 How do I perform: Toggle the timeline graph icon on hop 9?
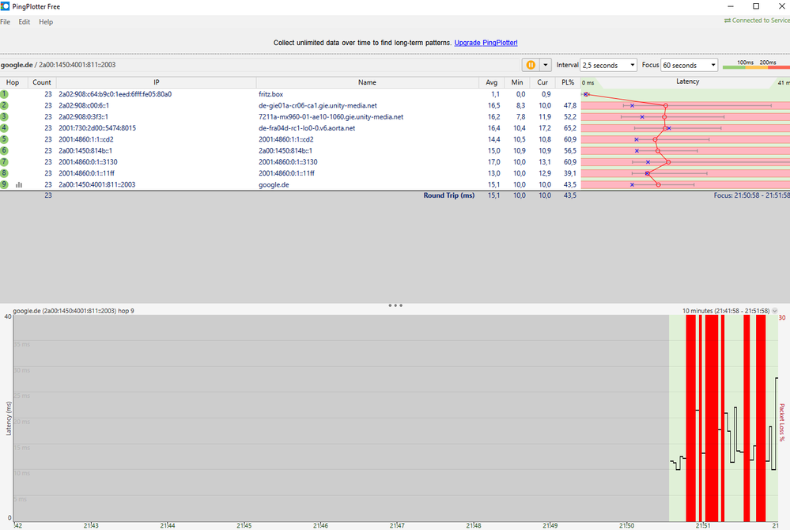click(19, 185)
